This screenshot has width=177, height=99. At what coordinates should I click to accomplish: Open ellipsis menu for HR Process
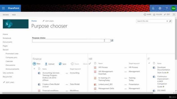(x=126, y=68)
